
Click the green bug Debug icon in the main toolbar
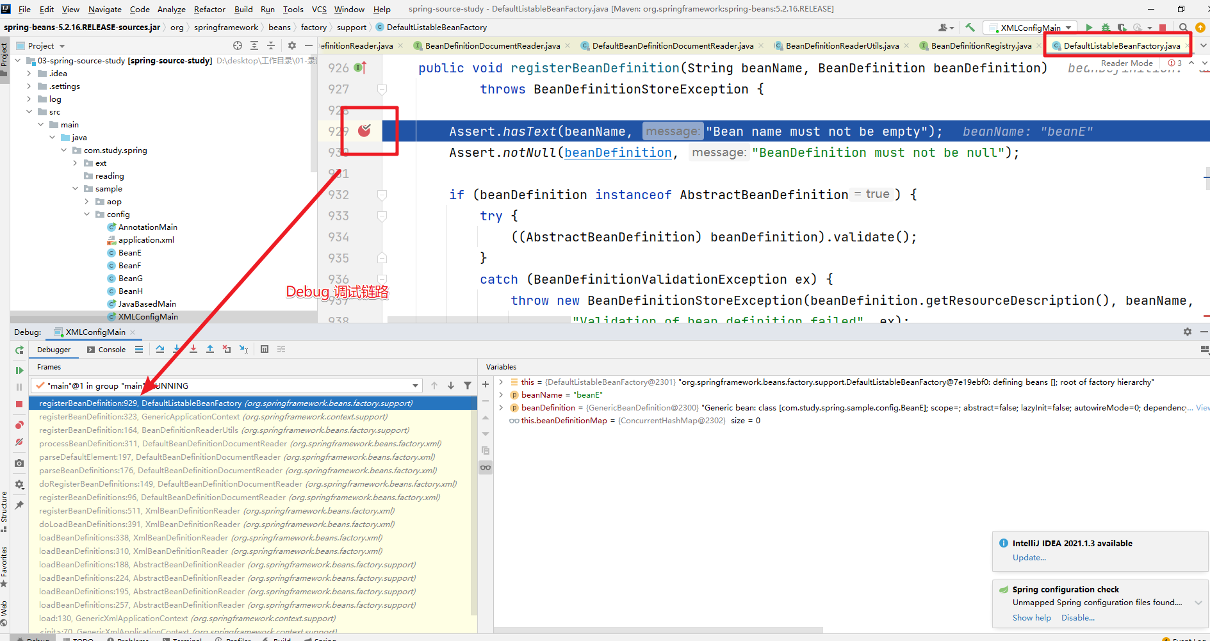[x=1106, y=28]
